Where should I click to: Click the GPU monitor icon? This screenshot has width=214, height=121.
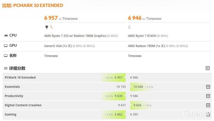coord(6,46)
